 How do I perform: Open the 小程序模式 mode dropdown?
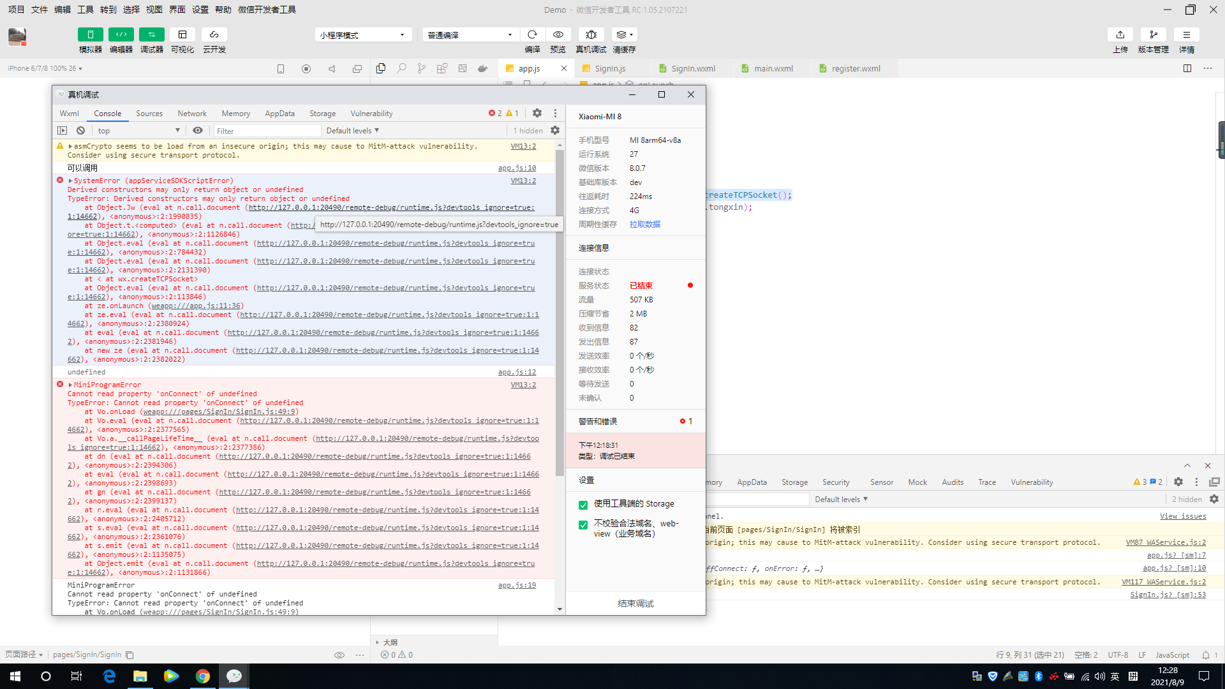click(362, 34)
